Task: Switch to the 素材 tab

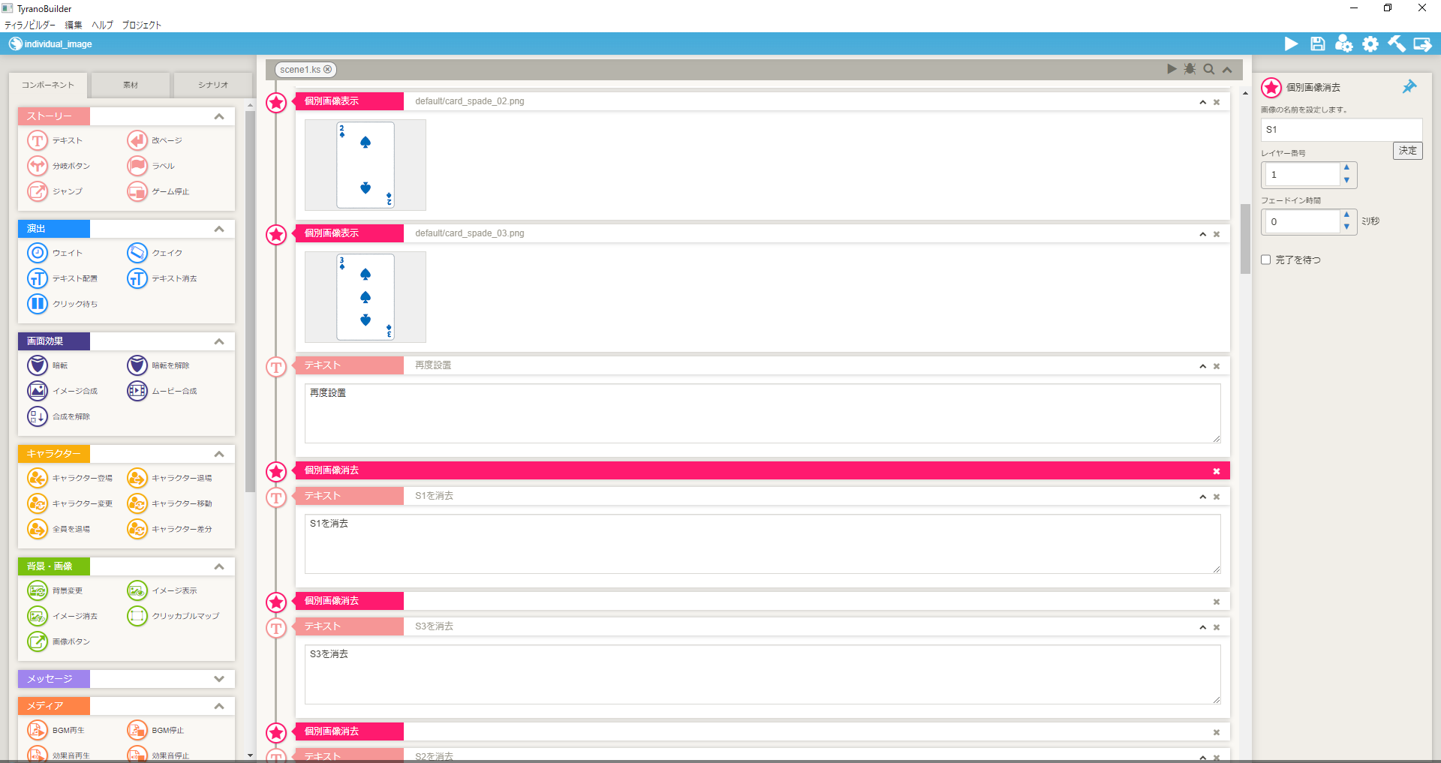Action: [x=131, y=85]
